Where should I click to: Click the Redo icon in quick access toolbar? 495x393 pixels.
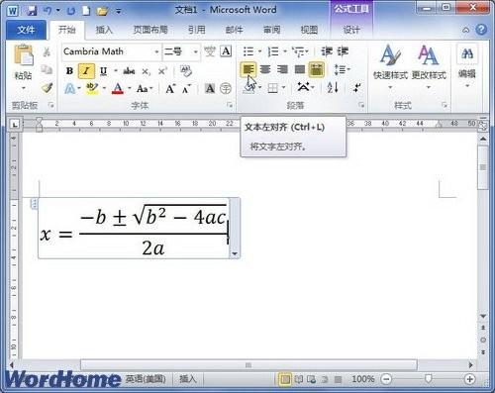[70, 11]
